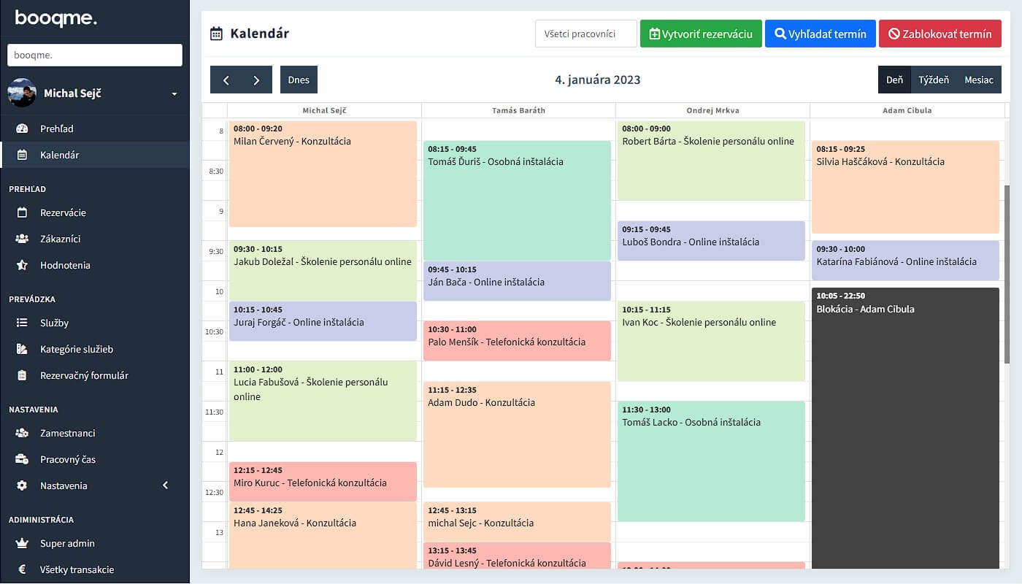Open Adam Dudo Konzultácia appointment
The image size is (1022, 584).
click(517, 434)
